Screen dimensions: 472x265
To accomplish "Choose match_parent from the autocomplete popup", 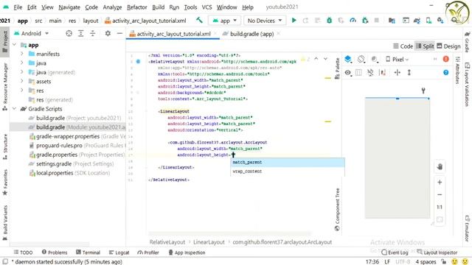I will point(288,162).
